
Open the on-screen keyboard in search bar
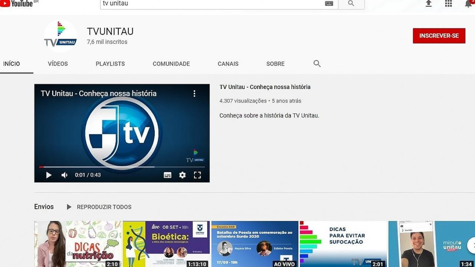(329, 3)
